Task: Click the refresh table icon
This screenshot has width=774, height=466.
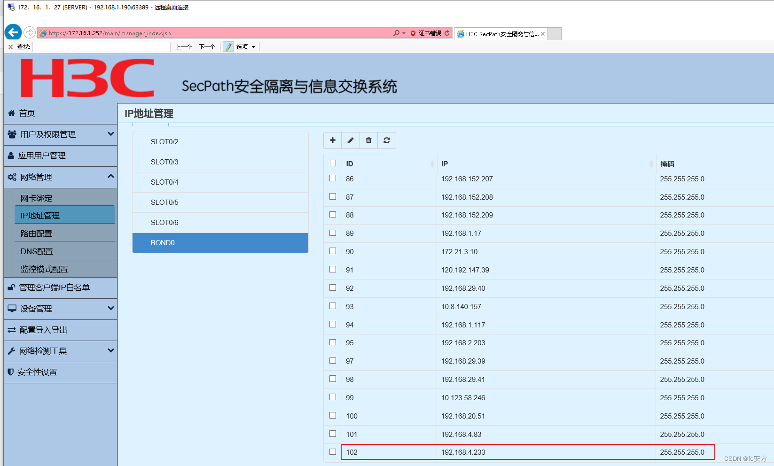Action: pyautogui.click(x=387, y=140)
